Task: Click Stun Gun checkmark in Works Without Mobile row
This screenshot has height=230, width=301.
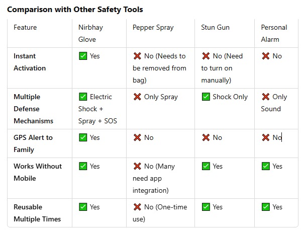Action: tap(206, 166)
